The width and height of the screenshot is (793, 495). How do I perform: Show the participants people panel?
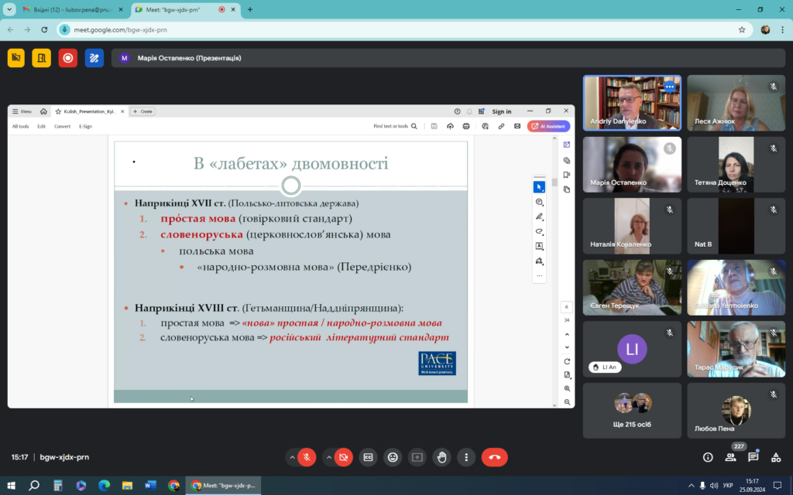[x=730, y=457]
